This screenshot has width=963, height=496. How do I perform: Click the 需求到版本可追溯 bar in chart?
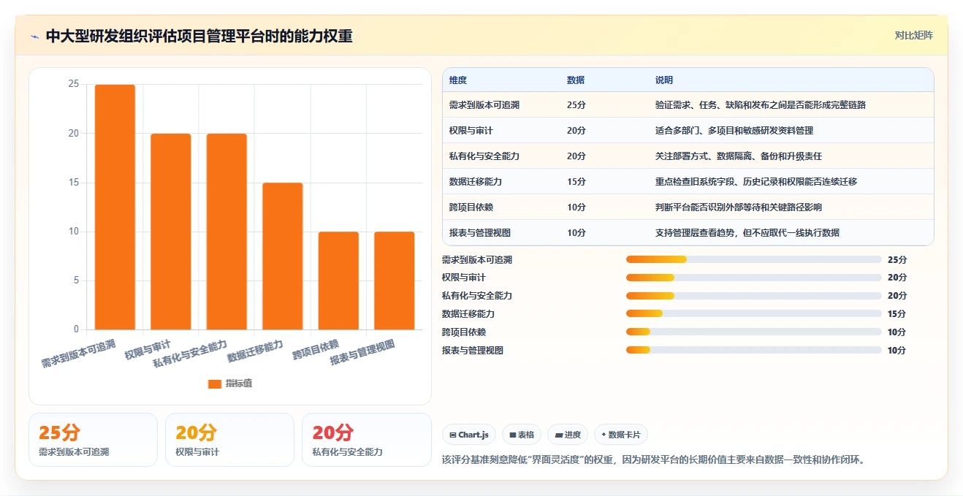(115, 207)
